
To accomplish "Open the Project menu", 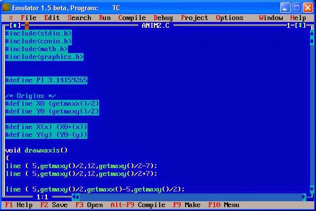I will [194, 18].
